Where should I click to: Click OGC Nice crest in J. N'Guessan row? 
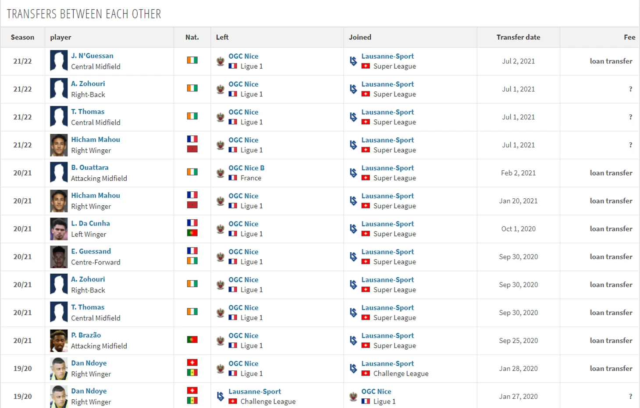coord(220,61)
